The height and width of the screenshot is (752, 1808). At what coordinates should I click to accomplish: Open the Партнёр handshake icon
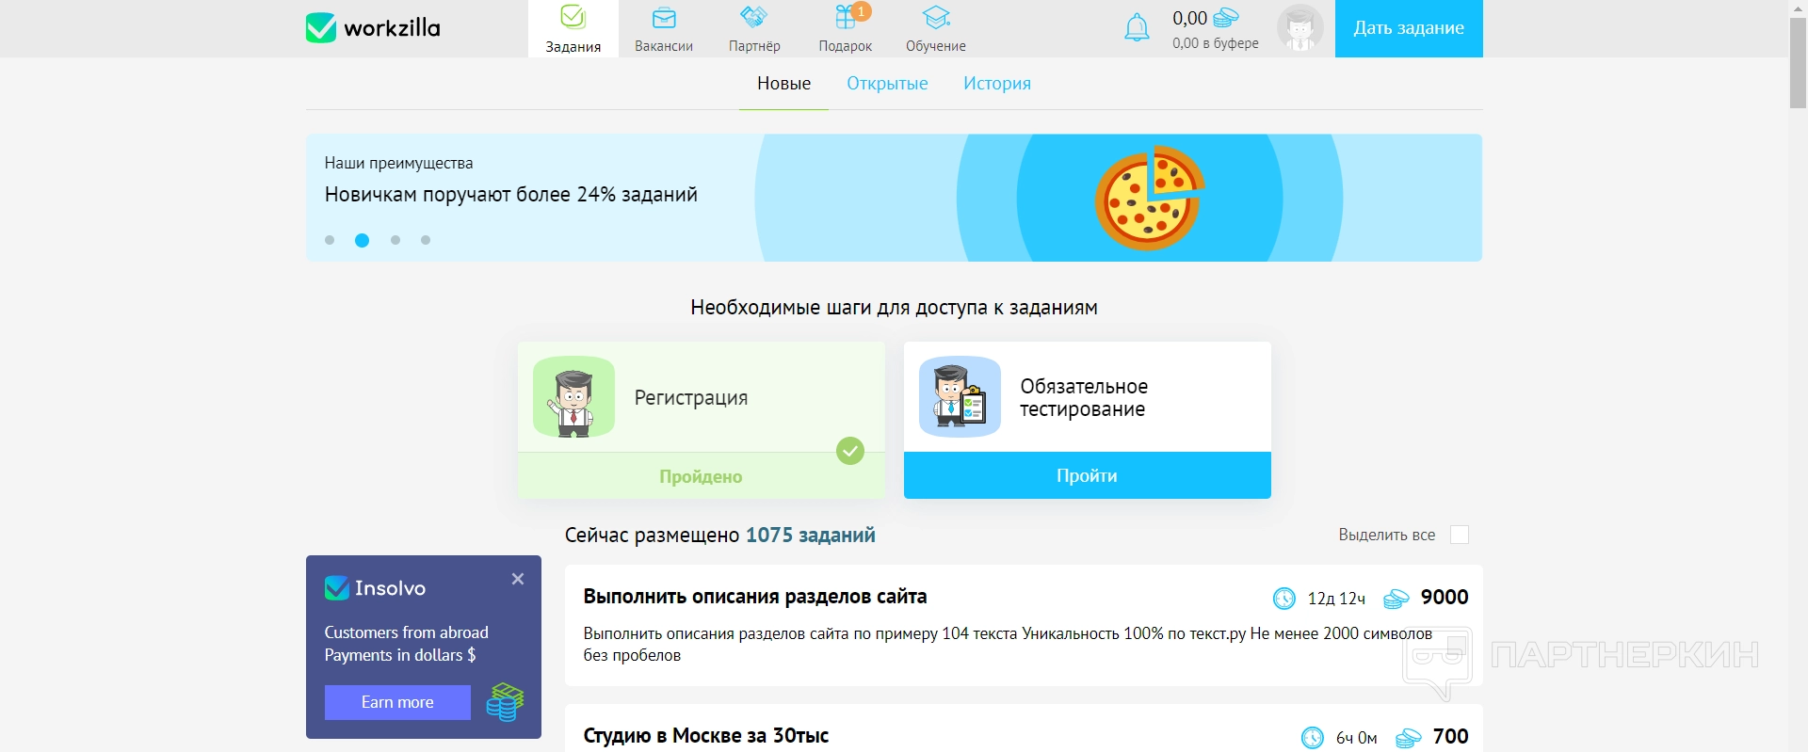pos(754,17)
